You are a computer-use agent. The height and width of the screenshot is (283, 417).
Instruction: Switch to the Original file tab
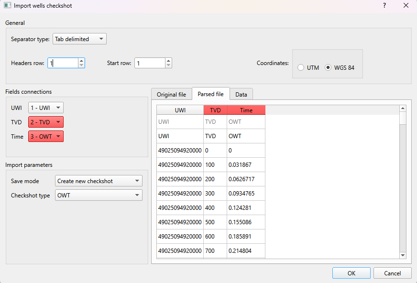pyautogui.click(x=171, y=94)
